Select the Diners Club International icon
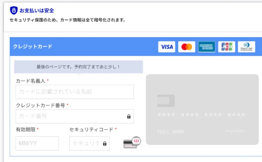Viewport: 262px width, 162px height. (x=246, y=47)
